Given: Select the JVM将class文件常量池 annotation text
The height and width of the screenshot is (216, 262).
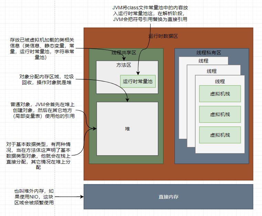Looking at the screenshot, I should [x=150, y=13].
